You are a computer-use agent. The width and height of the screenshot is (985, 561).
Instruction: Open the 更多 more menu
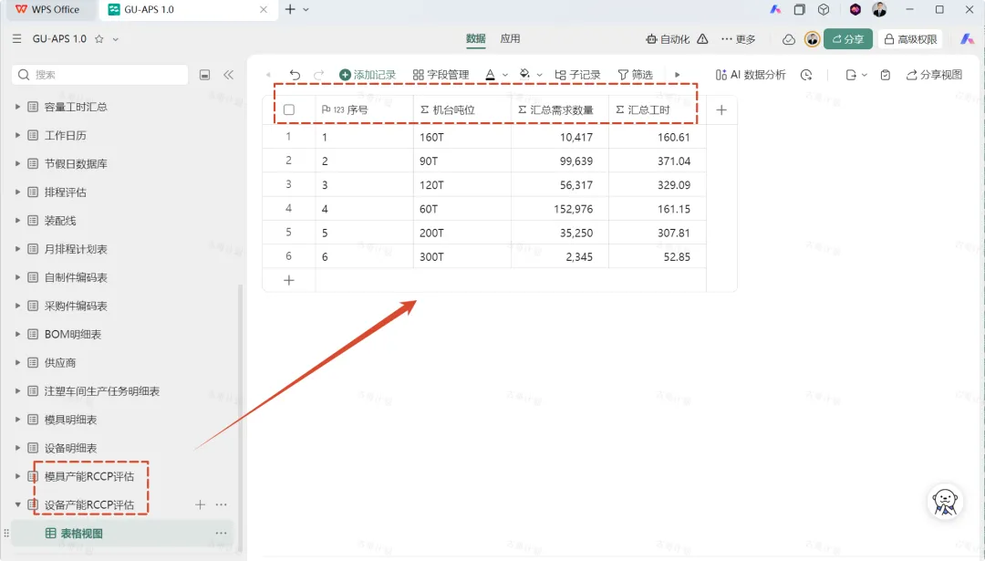738,39
